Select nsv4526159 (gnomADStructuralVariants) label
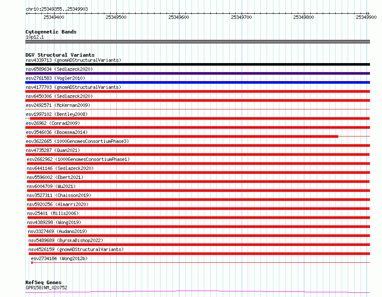Viewport: 382px width, 297px height. point(76,249)
